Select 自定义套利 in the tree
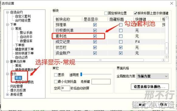This screenshot has height=111, width=177. (x=23, y=16)
